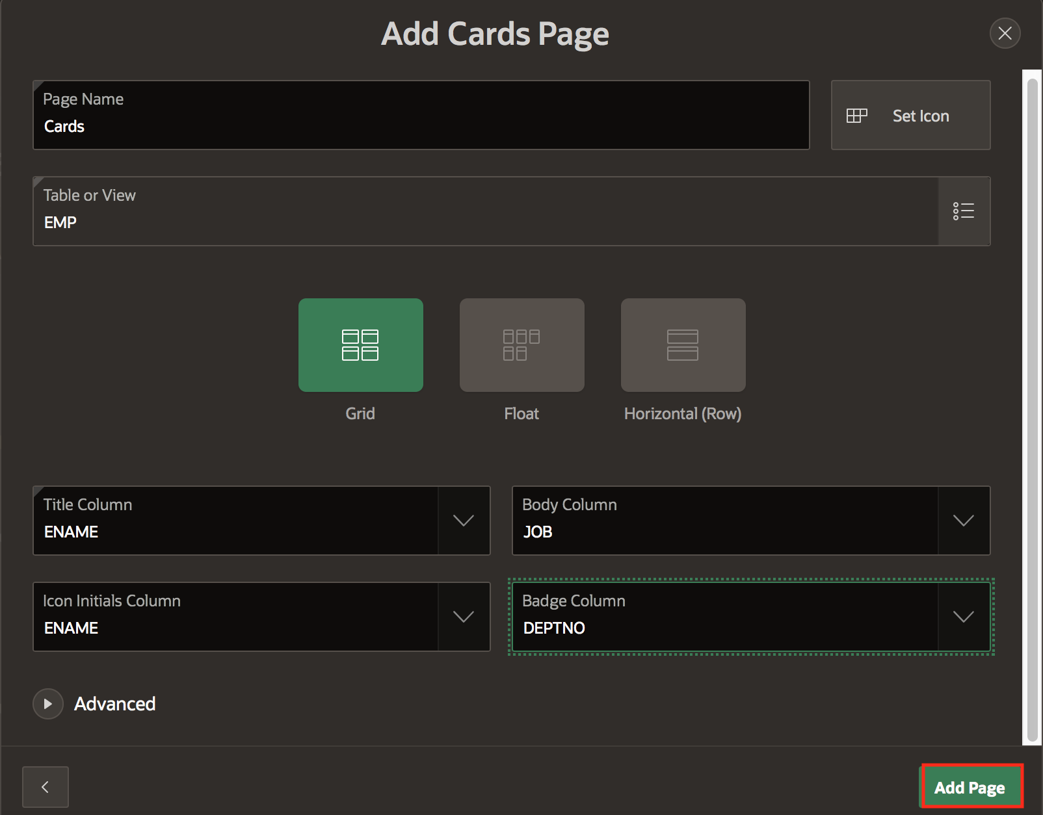This screenshot has height=815, width=1043.
Task: Close the Add Cards Page dialog
Action: coord(1005,33)
